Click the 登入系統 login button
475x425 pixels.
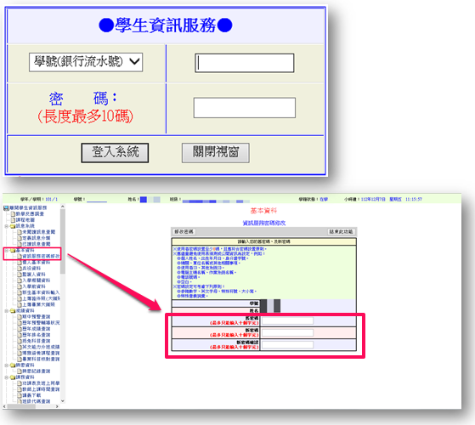pyautogui.click(x=115, y=153)
